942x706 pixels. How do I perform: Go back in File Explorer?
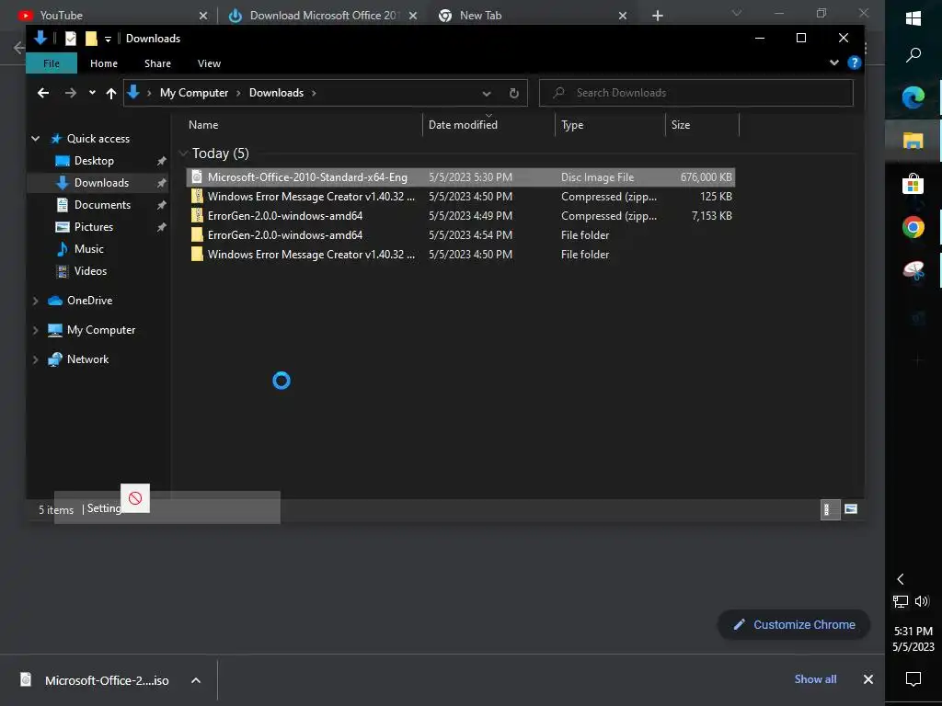coord(42,93)
